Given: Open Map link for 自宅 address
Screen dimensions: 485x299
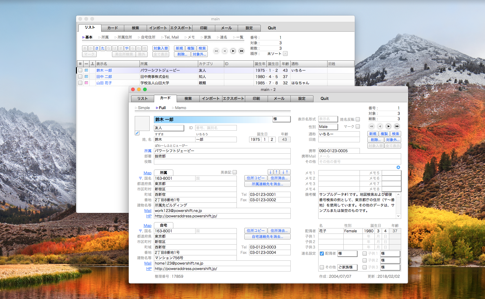Looking at the screenshot, I should (147, 226).
